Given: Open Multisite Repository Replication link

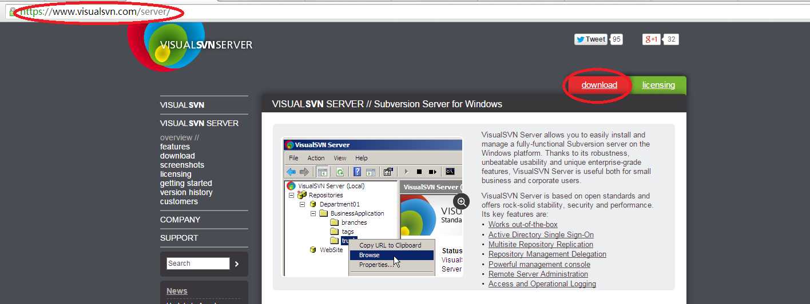Looking at the screenshot, I should coord(541,244).
